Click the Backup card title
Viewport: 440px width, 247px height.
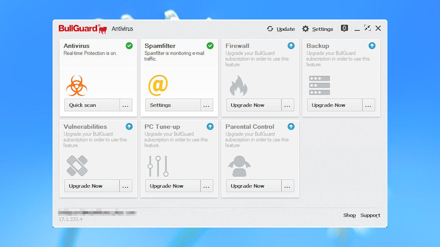coord(318,46)
